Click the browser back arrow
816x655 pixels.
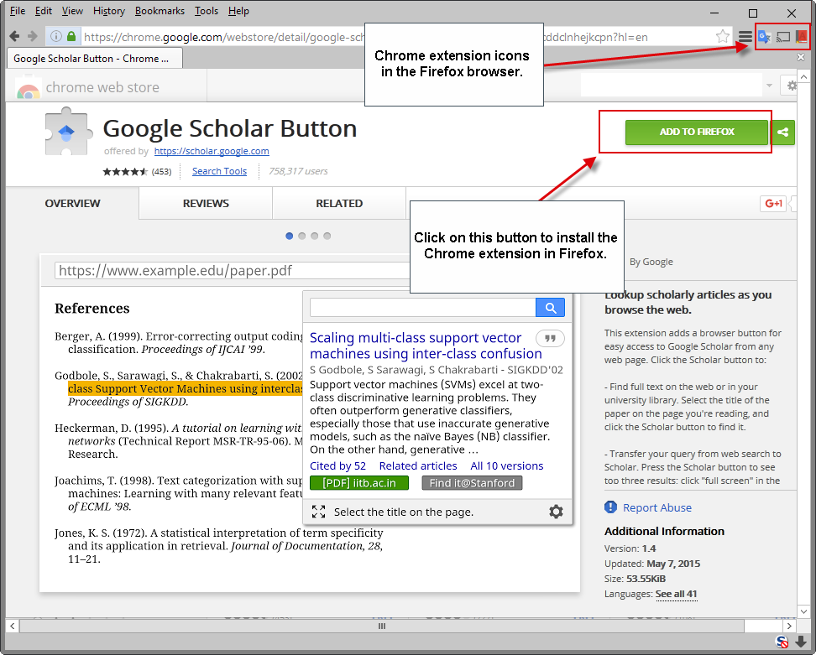14,36
